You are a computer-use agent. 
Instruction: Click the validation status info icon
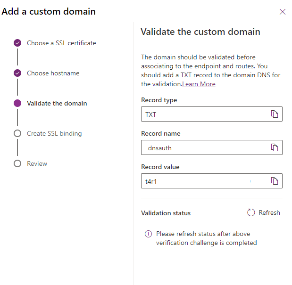(148, 234)
